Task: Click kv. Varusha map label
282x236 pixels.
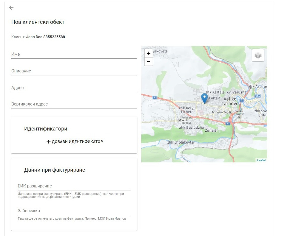Action: point(236,92)
